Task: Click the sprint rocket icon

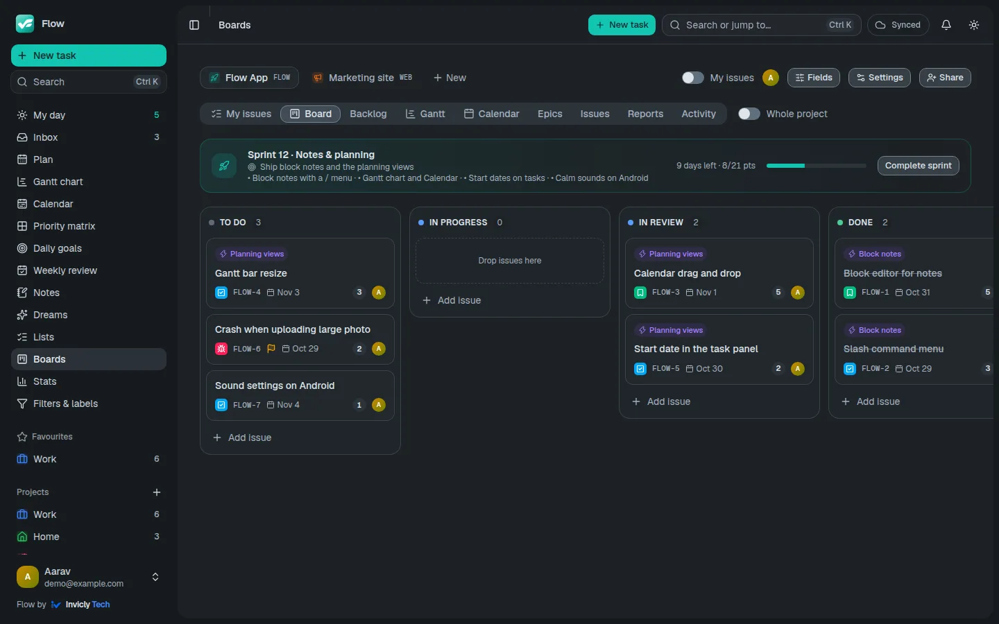Action: point(224,166)
